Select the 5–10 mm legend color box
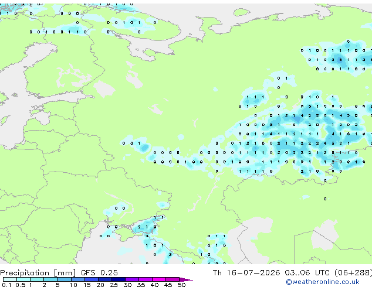Viewport: 372px width, 287px height. coord(64,279)
